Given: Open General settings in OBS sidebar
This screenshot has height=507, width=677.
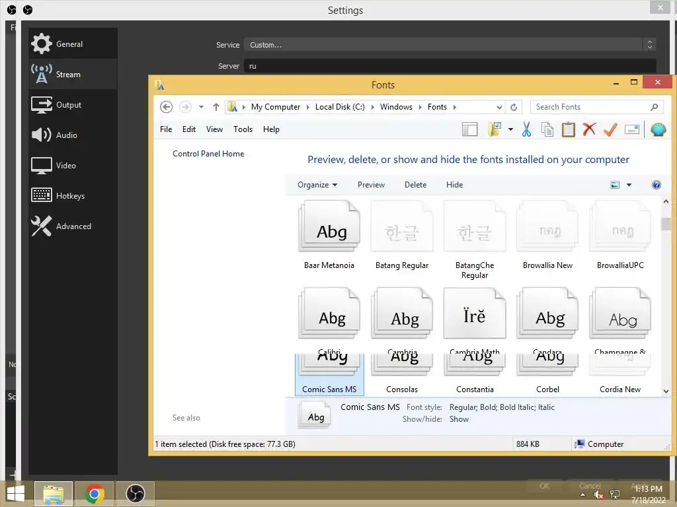Looking at the screenshot, I should tap(73, 44).
